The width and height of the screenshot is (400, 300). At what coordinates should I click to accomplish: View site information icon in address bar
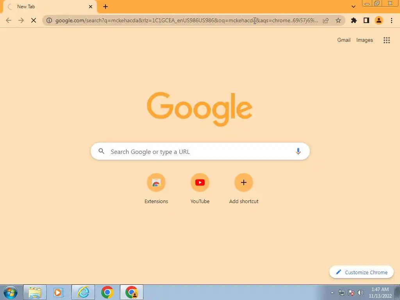click(49, 20)
